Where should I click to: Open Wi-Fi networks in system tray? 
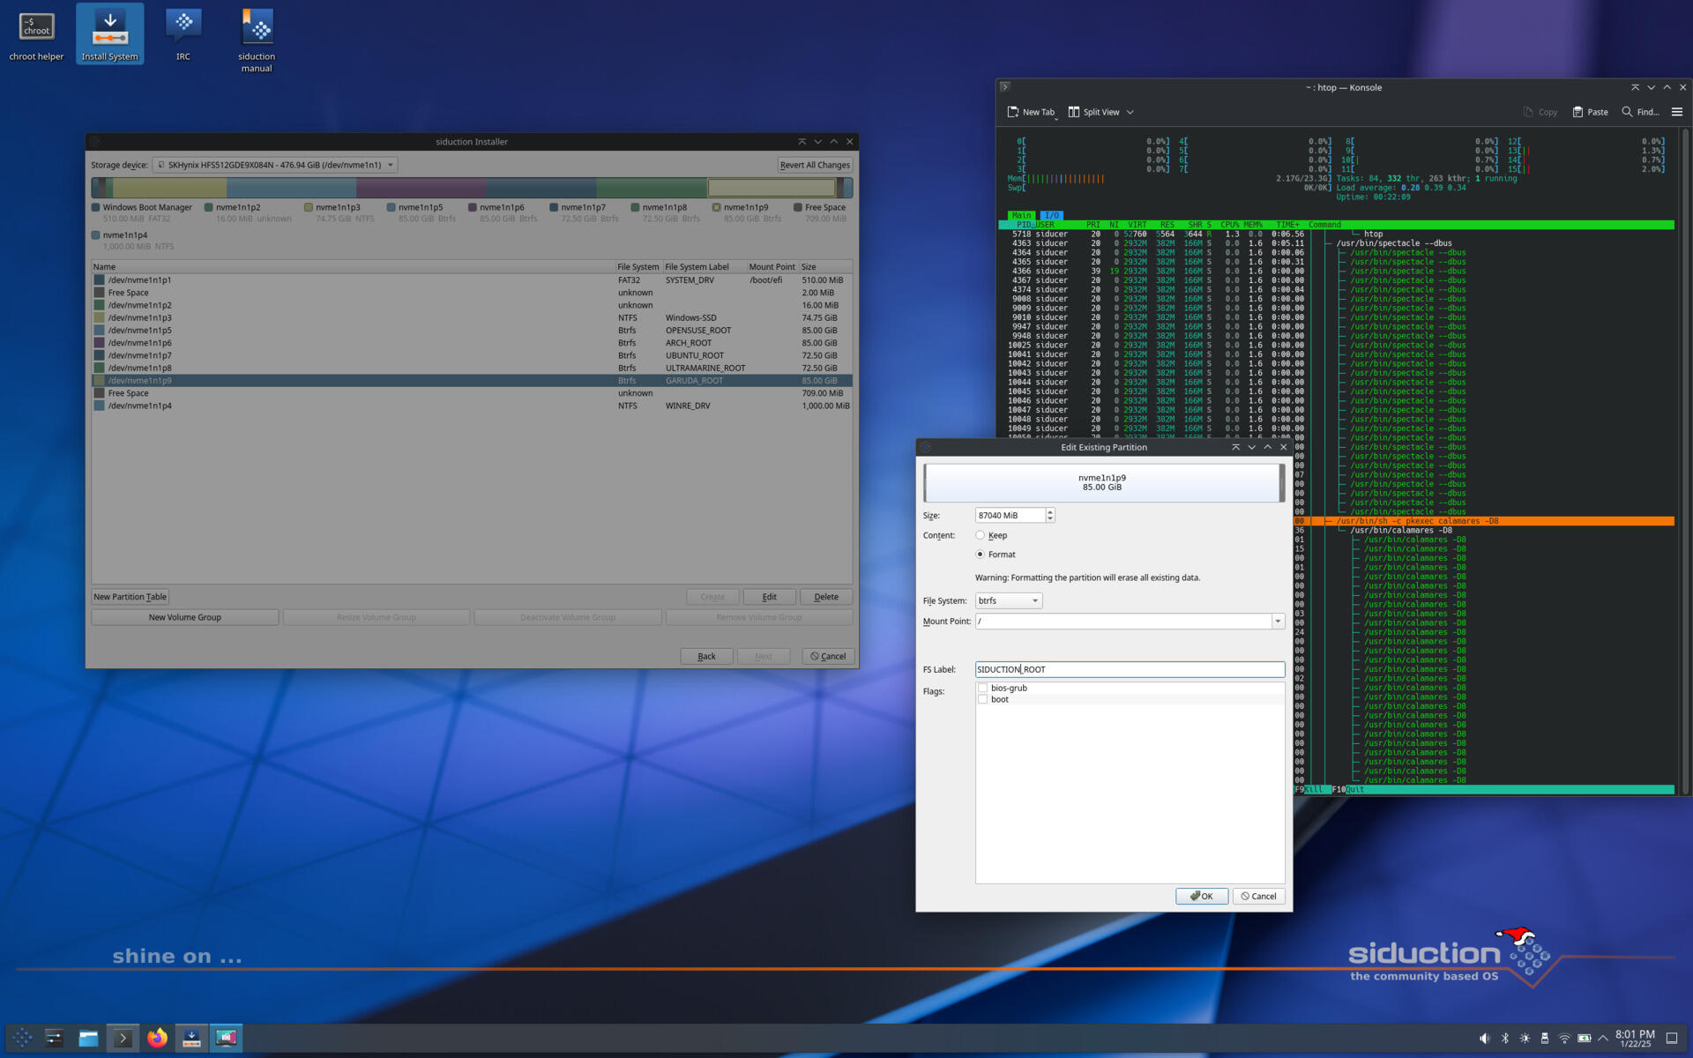click(1564, 1039)
